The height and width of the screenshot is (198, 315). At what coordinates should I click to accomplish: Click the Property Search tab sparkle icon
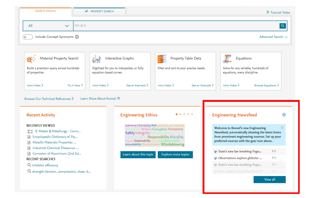[x=86, y=11]
